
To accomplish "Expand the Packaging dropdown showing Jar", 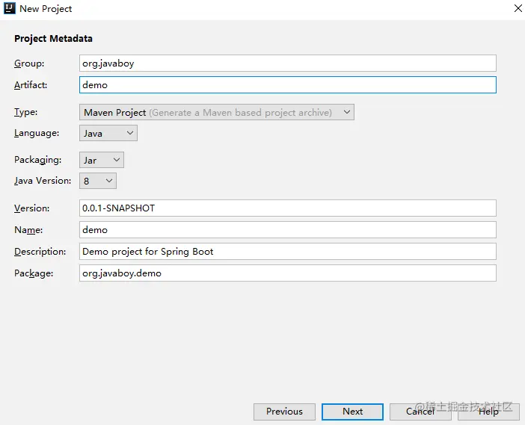I will click(102, 160).
